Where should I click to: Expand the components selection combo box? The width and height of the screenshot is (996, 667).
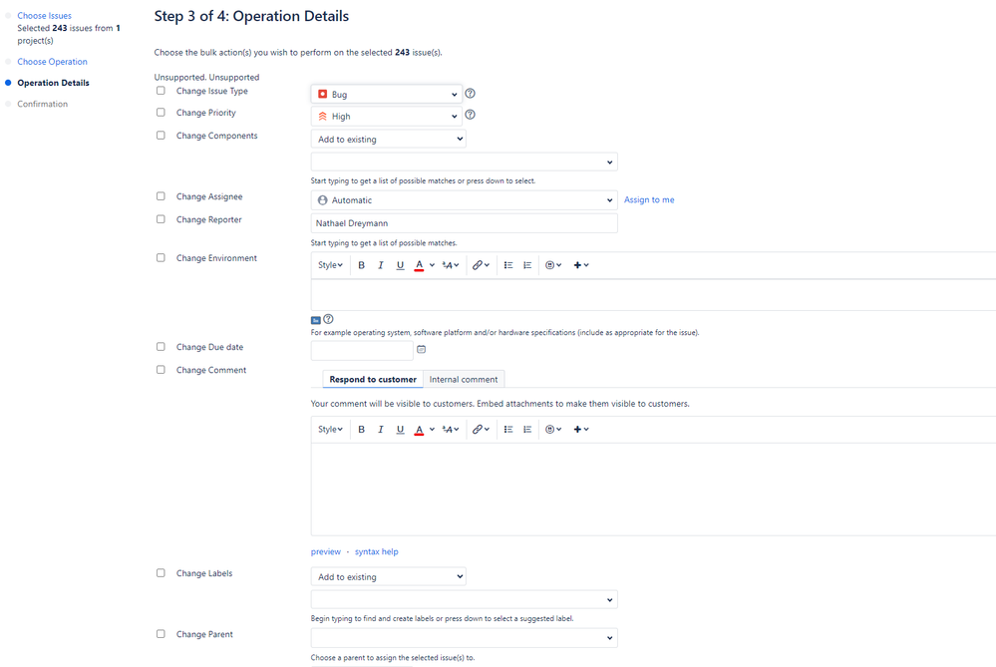464,162
